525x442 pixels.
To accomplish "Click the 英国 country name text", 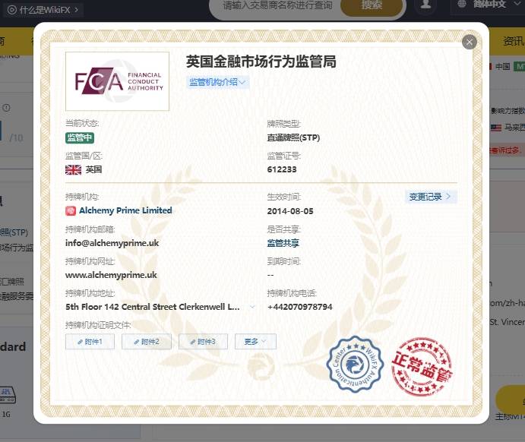I will click(x=93, y=169).
